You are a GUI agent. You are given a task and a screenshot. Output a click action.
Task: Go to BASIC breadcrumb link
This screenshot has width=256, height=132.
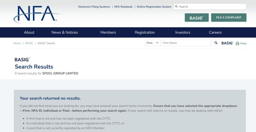[x=29, y=43]
